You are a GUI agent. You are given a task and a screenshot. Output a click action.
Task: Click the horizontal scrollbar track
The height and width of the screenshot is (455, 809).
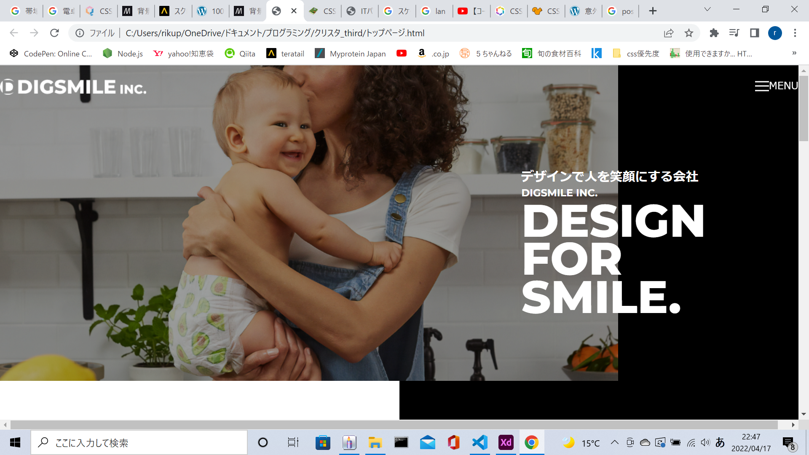coord(394,425)
